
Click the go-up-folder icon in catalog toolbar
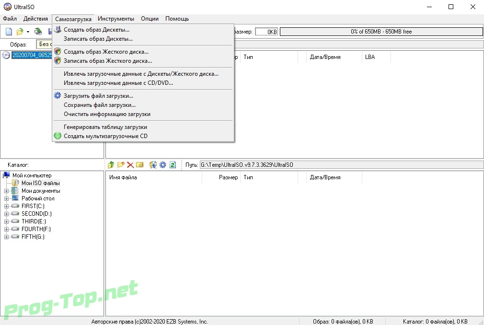(111, 165)
